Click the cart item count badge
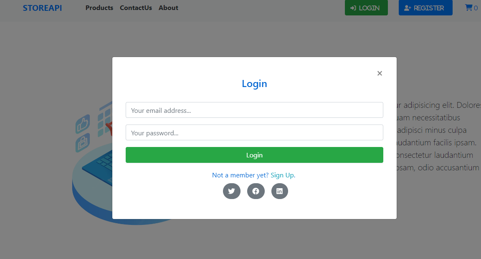Viewport: 481px width, 259px height. pyautogui.click(x=476, y=8)
